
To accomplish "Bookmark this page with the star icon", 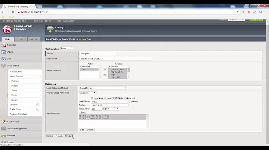I will [x=238, y=12].
